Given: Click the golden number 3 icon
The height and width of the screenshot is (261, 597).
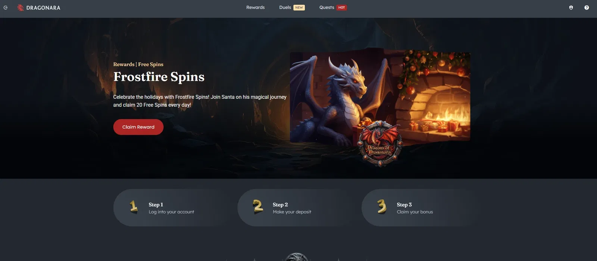Looking at the screenshot, I should coord(382,206).
